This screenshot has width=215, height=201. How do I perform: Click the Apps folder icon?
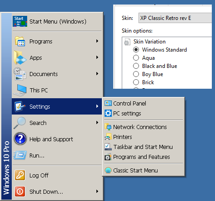pyautogui.click(x=20, y=57)
